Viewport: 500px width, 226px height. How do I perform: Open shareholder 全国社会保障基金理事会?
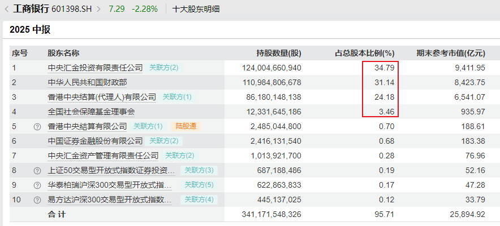point(91,112)
